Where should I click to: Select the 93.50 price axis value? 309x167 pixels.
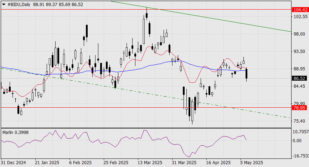point(299,51)
